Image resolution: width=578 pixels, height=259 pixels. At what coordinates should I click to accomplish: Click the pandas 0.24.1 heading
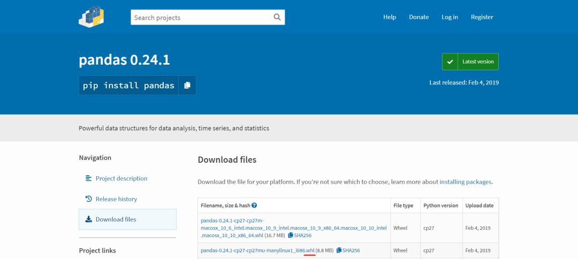point(124,60)
